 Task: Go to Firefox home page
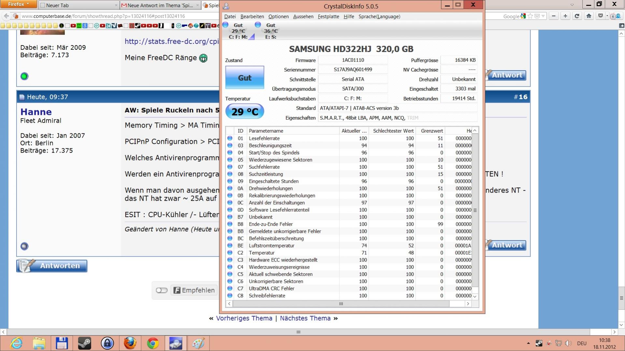(589, 16)
